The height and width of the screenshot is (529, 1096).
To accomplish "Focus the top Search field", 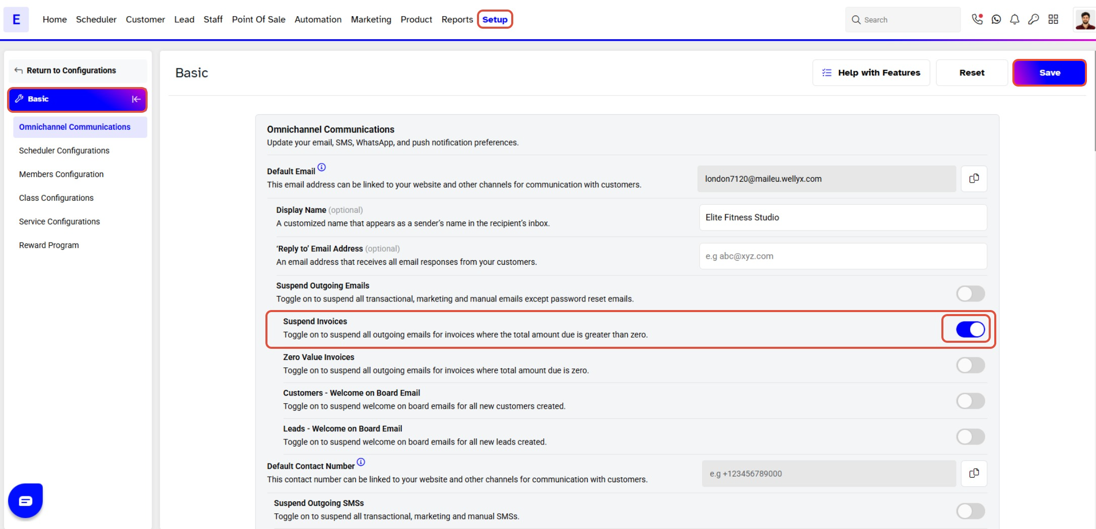I will point(903,20).
